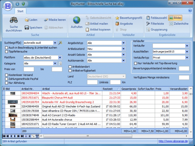Screen dimensions: 195x146
Task: Click into the PLZ input field
Action: click(x=92, y=82)
